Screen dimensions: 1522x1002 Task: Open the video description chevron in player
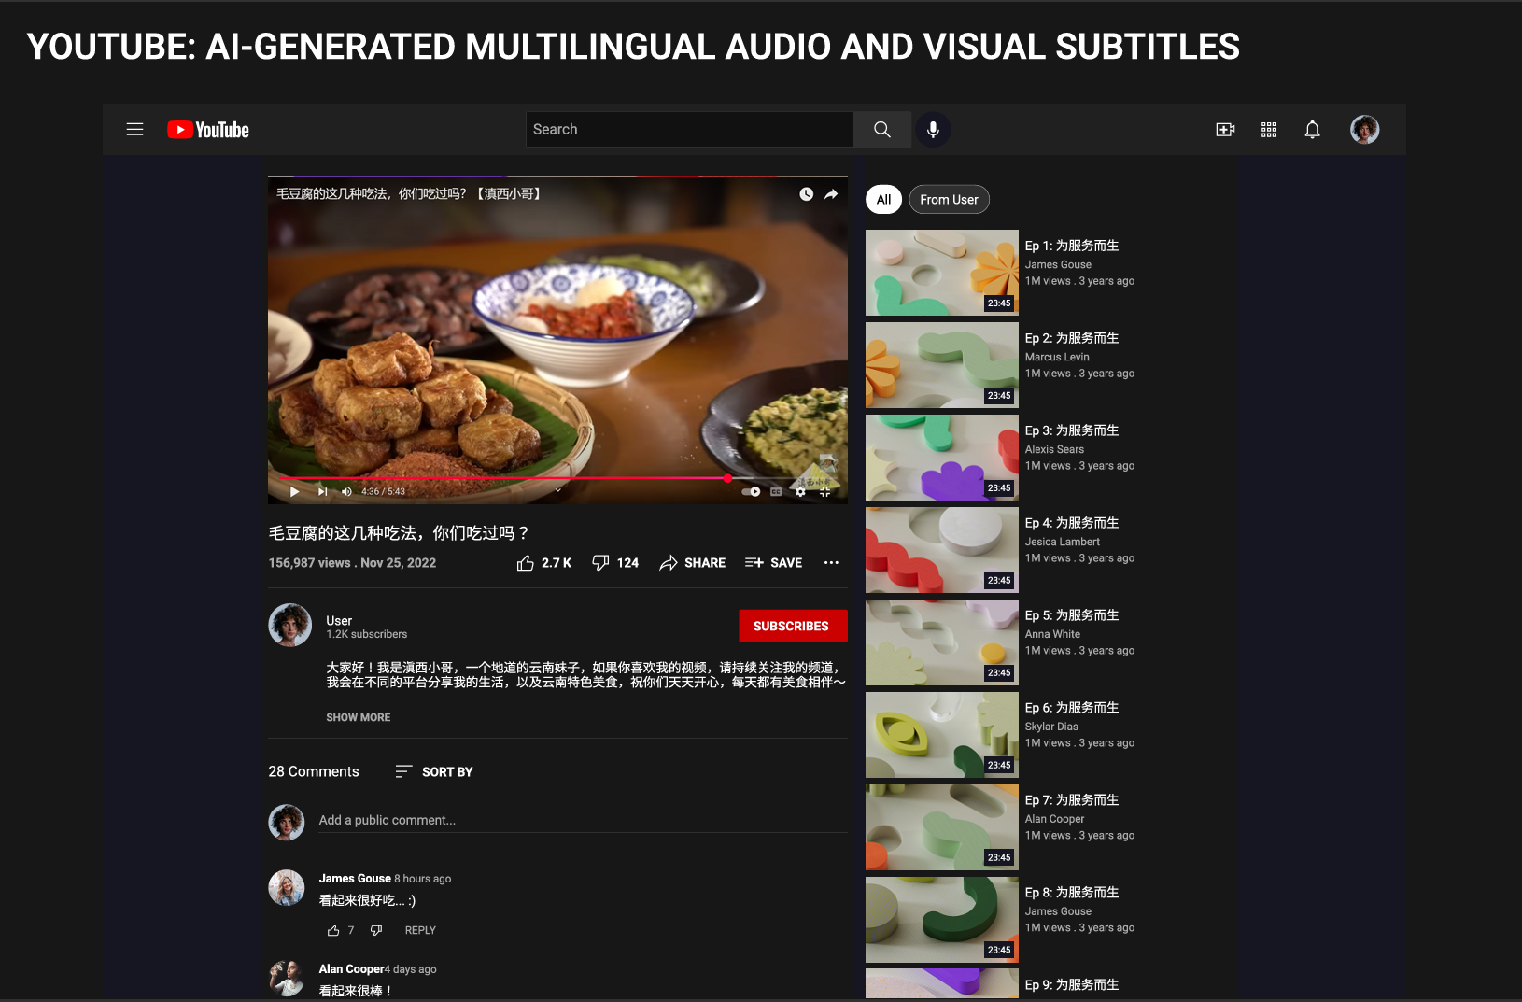click(x=557, y=488)
